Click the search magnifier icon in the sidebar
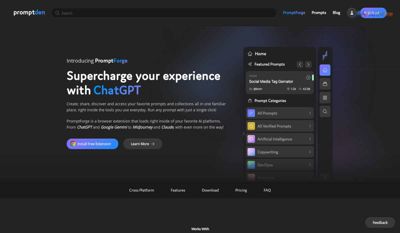Screen dimensions: 400x233 click(325, 112)
